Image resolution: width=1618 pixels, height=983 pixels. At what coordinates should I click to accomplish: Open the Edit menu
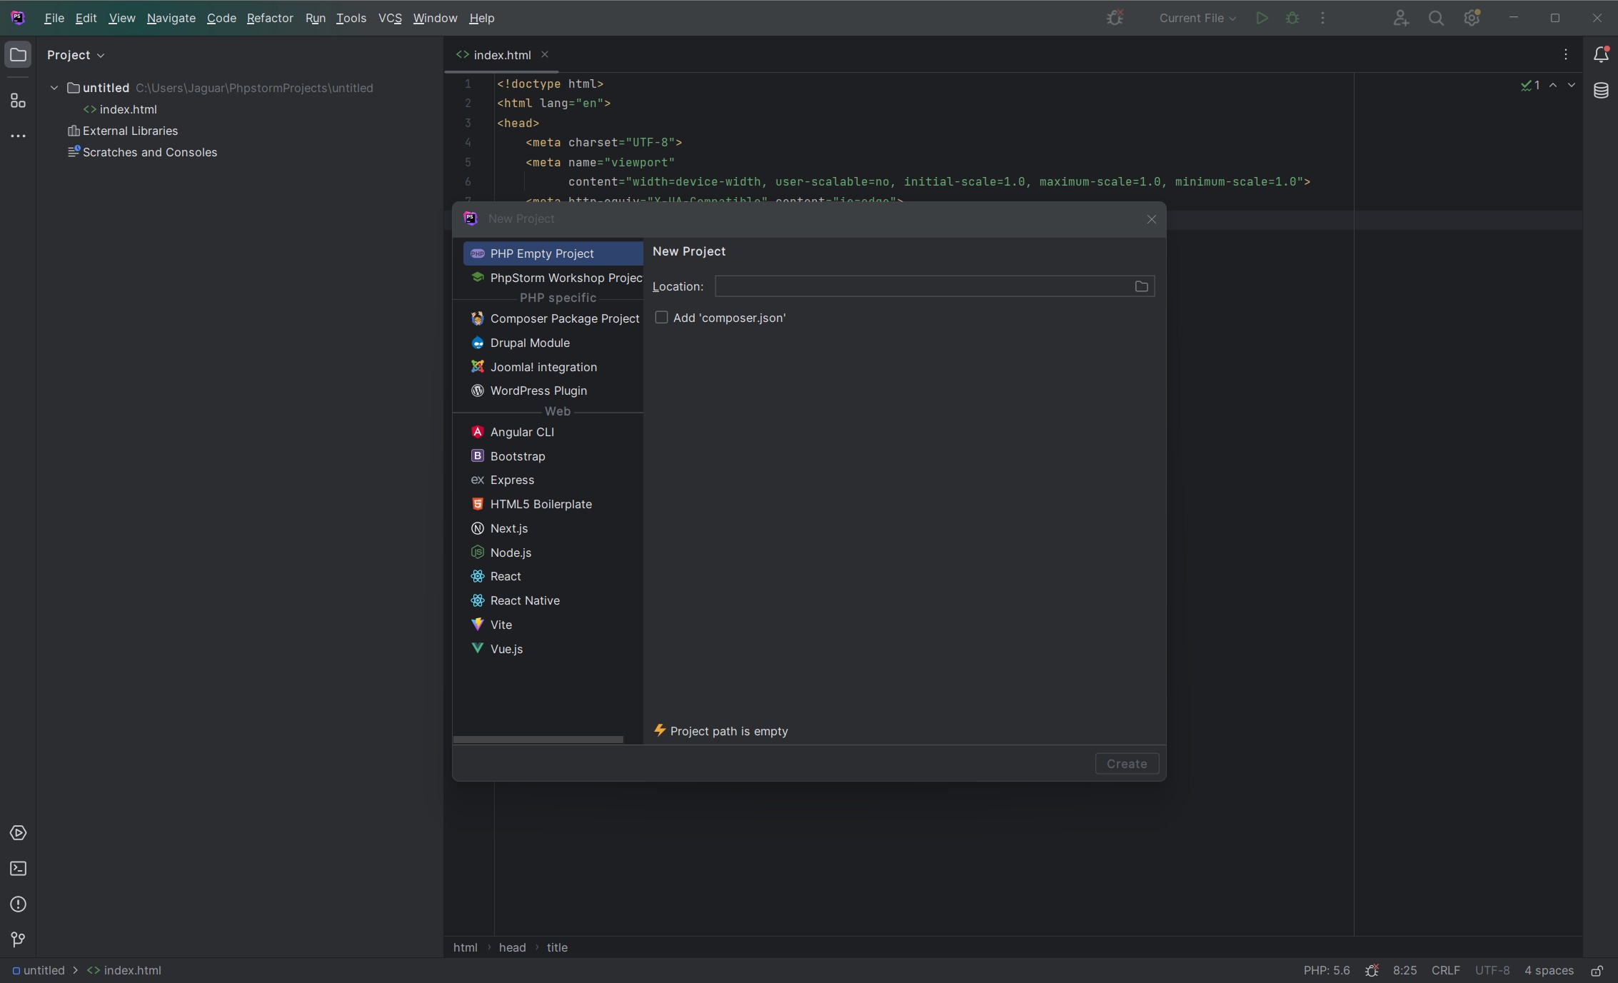86,19
